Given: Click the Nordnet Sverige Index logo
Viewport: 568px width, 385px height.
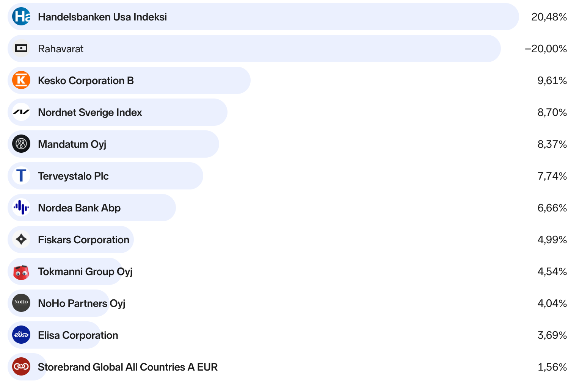Looking at the screenshot, I should click(x=21, y=112).
